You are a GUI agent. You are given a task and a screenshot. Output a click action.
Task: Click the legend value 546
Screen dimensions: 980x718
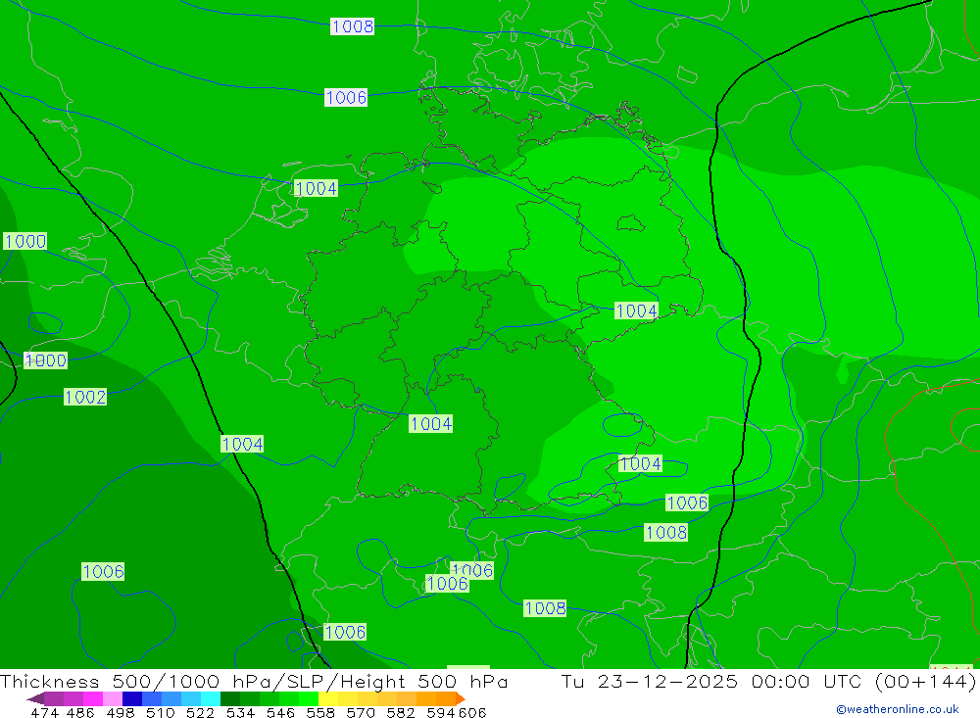pyautogui.click(x=280, y=712)
